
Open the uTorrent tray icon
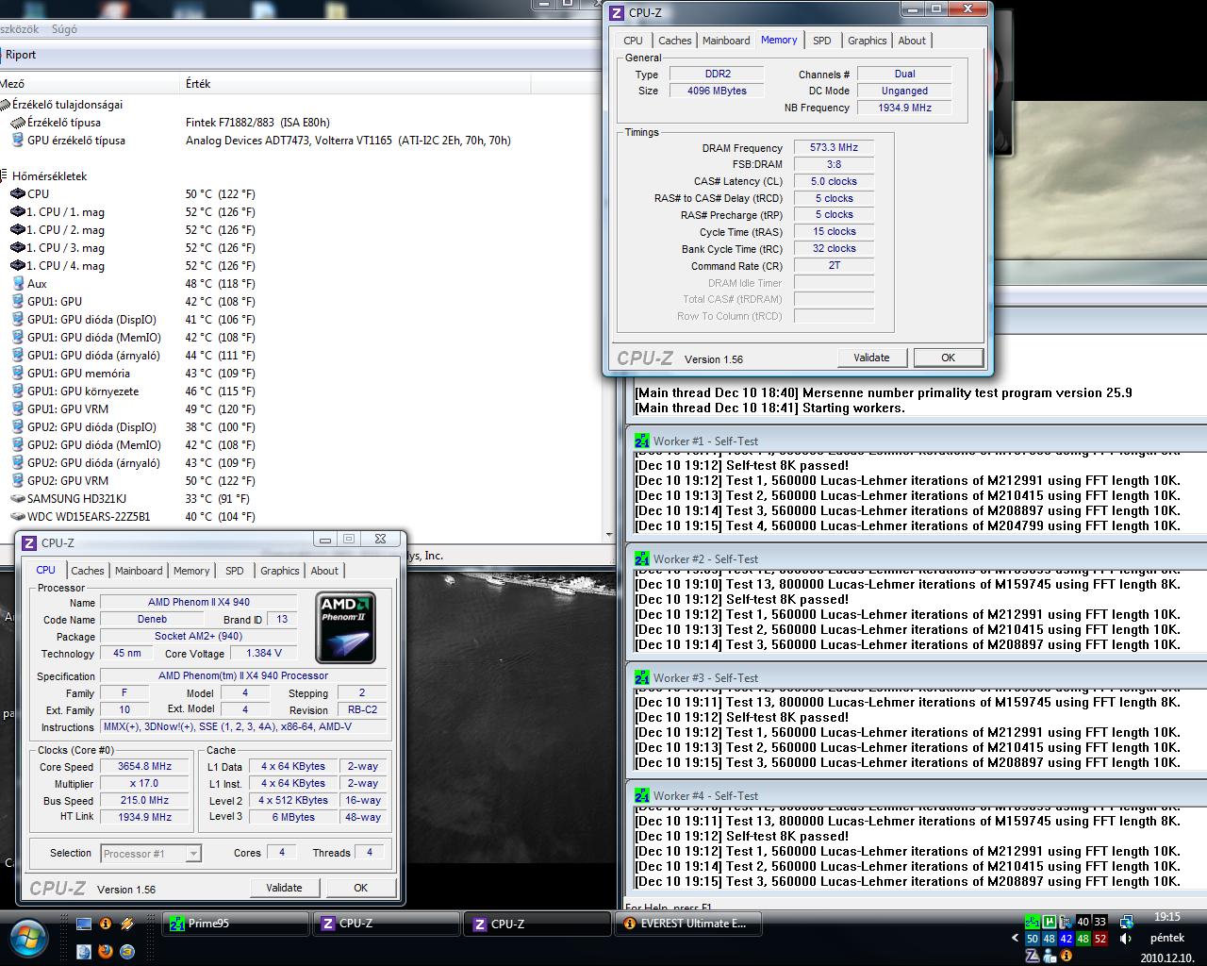pos(1050,922)
